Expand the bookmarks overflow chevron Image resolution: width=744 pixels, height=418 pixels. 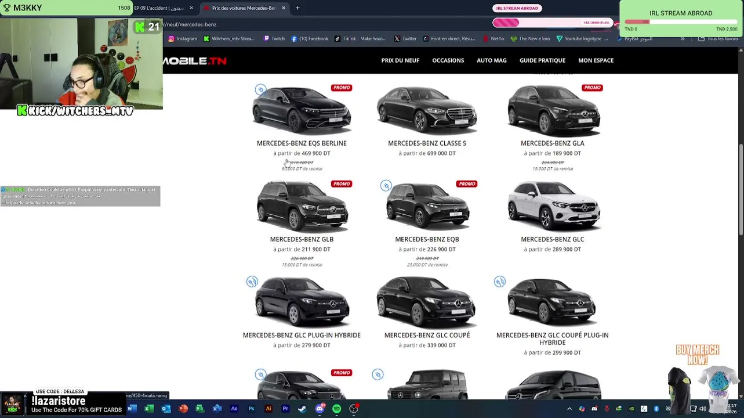click(x=683, y=39)
